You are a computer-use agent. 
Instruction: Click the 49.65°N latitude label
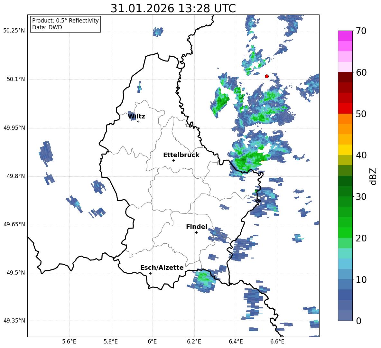coord(14,224)
